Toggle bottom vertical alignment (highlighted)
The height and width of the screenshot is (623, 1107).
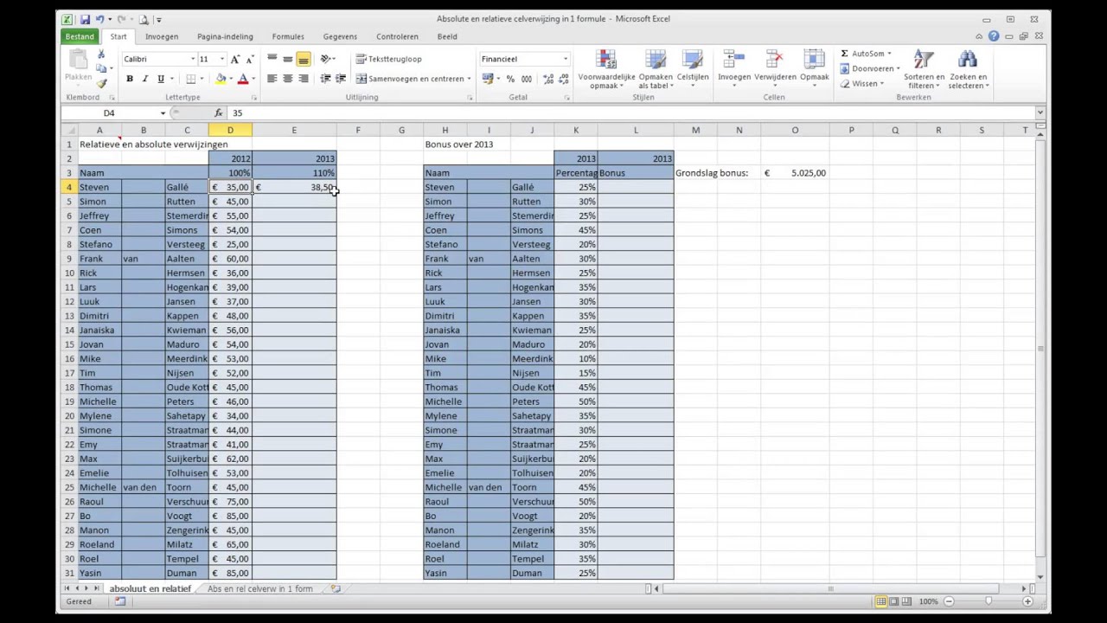click(304, 59)
